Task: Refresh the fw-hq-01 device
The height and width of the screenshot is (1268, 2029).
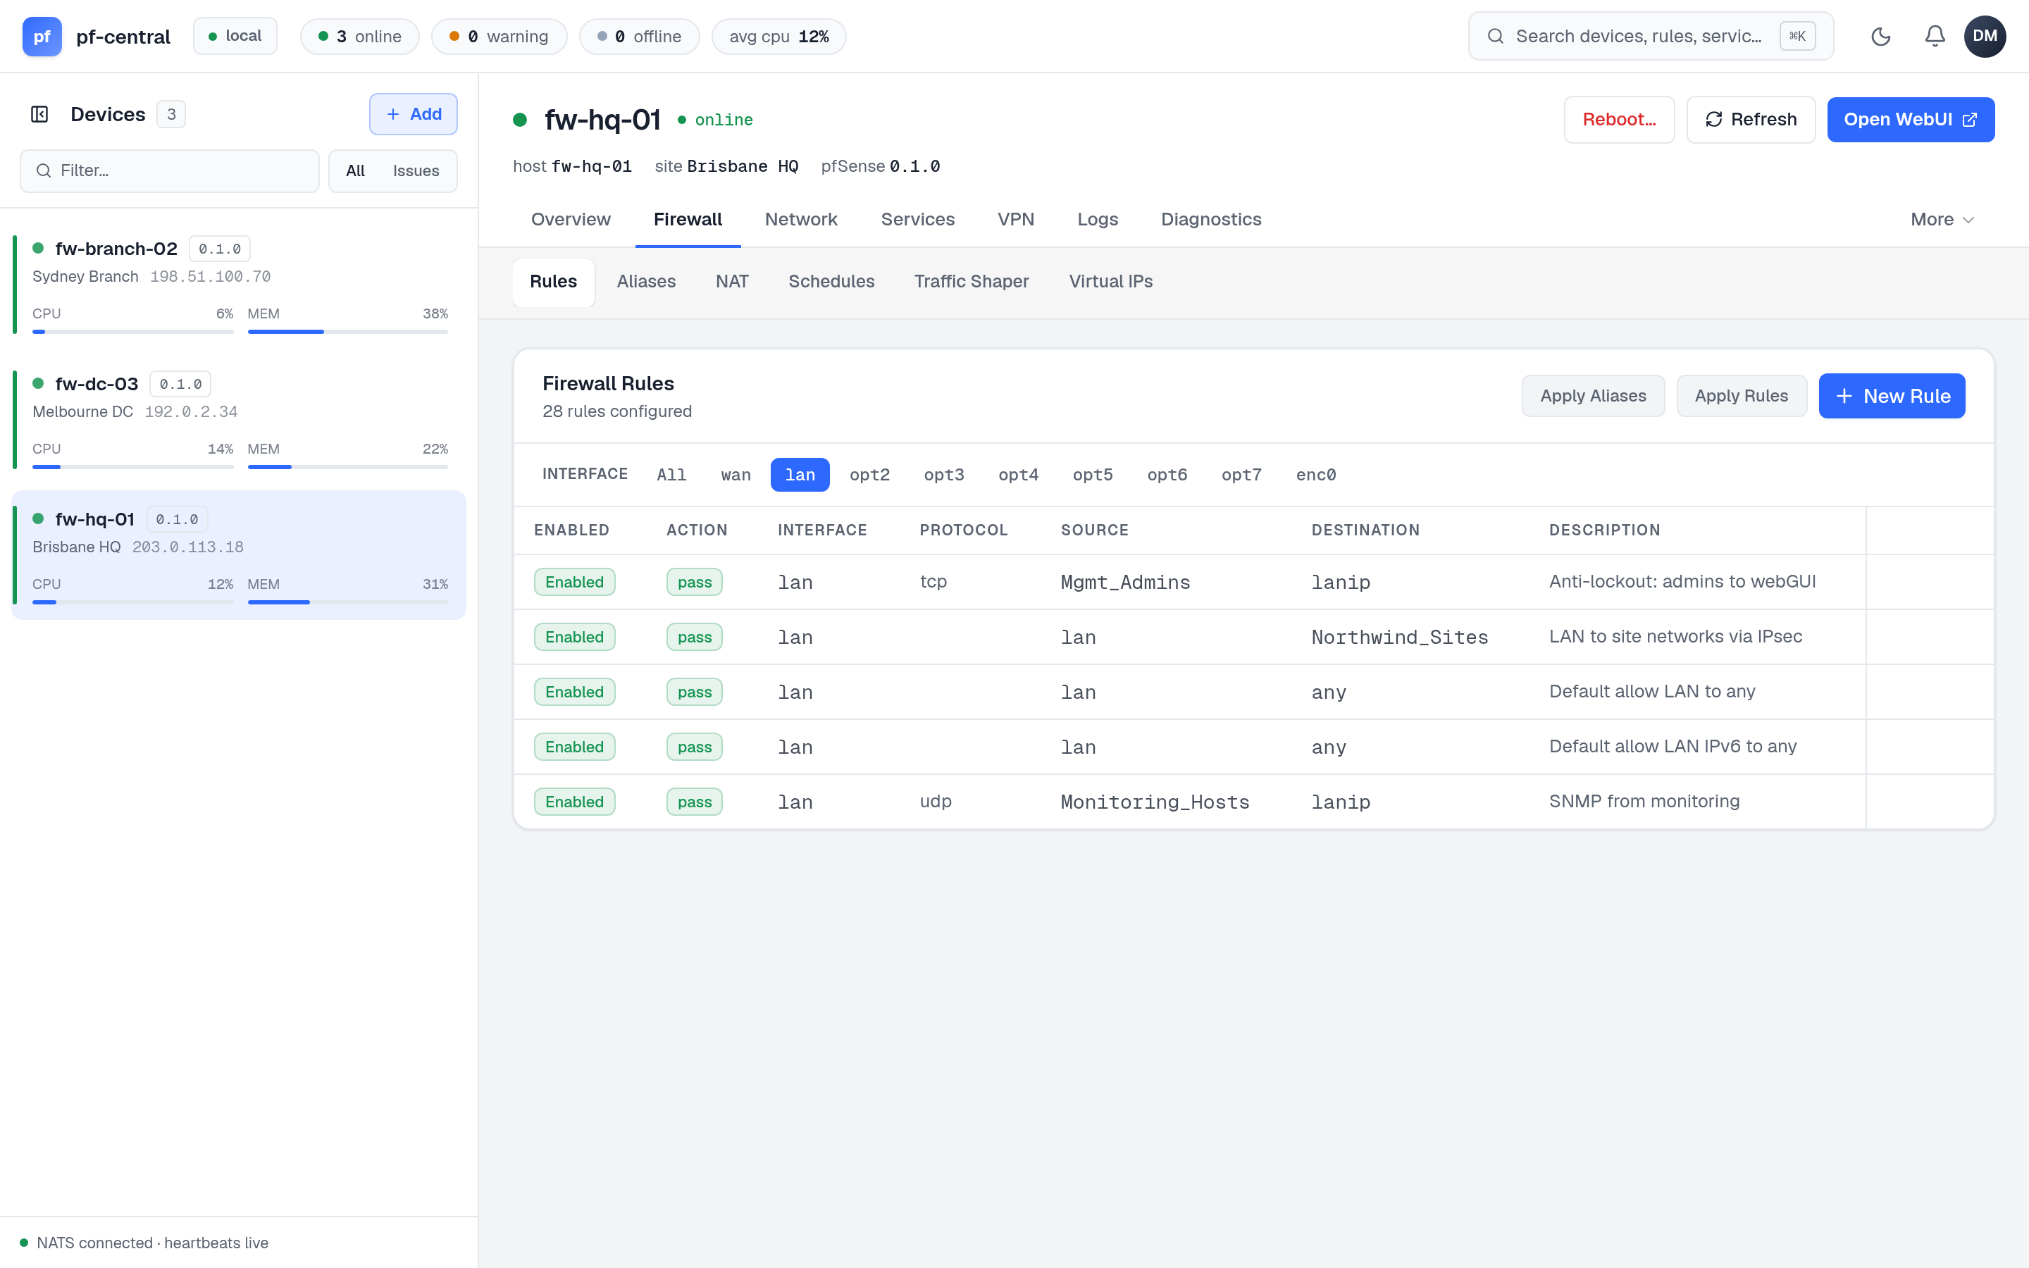Action: click(x=1751, y=119)
